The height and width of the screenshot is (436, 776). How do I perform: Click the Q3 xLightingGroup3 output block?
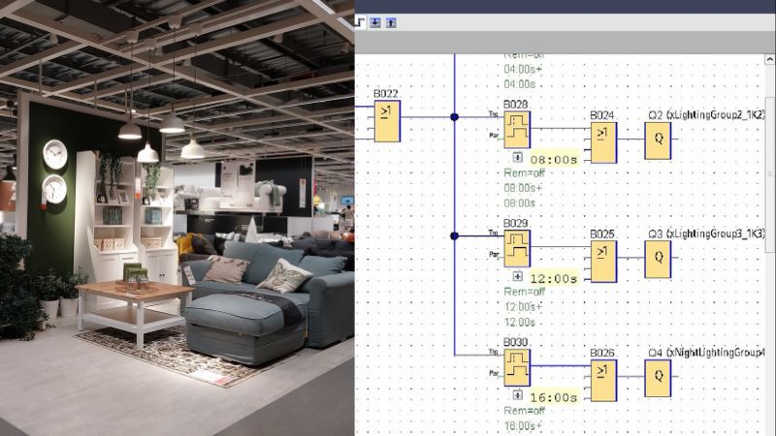pyautogui.click(x=658, y=259)
